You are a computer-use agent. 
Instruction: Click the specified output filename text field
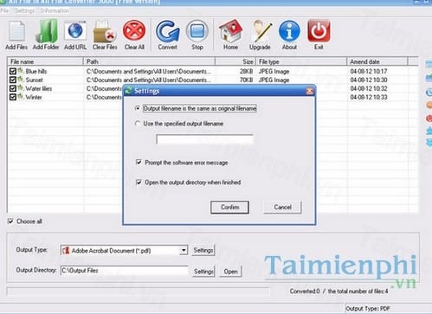tap(204, 139)
